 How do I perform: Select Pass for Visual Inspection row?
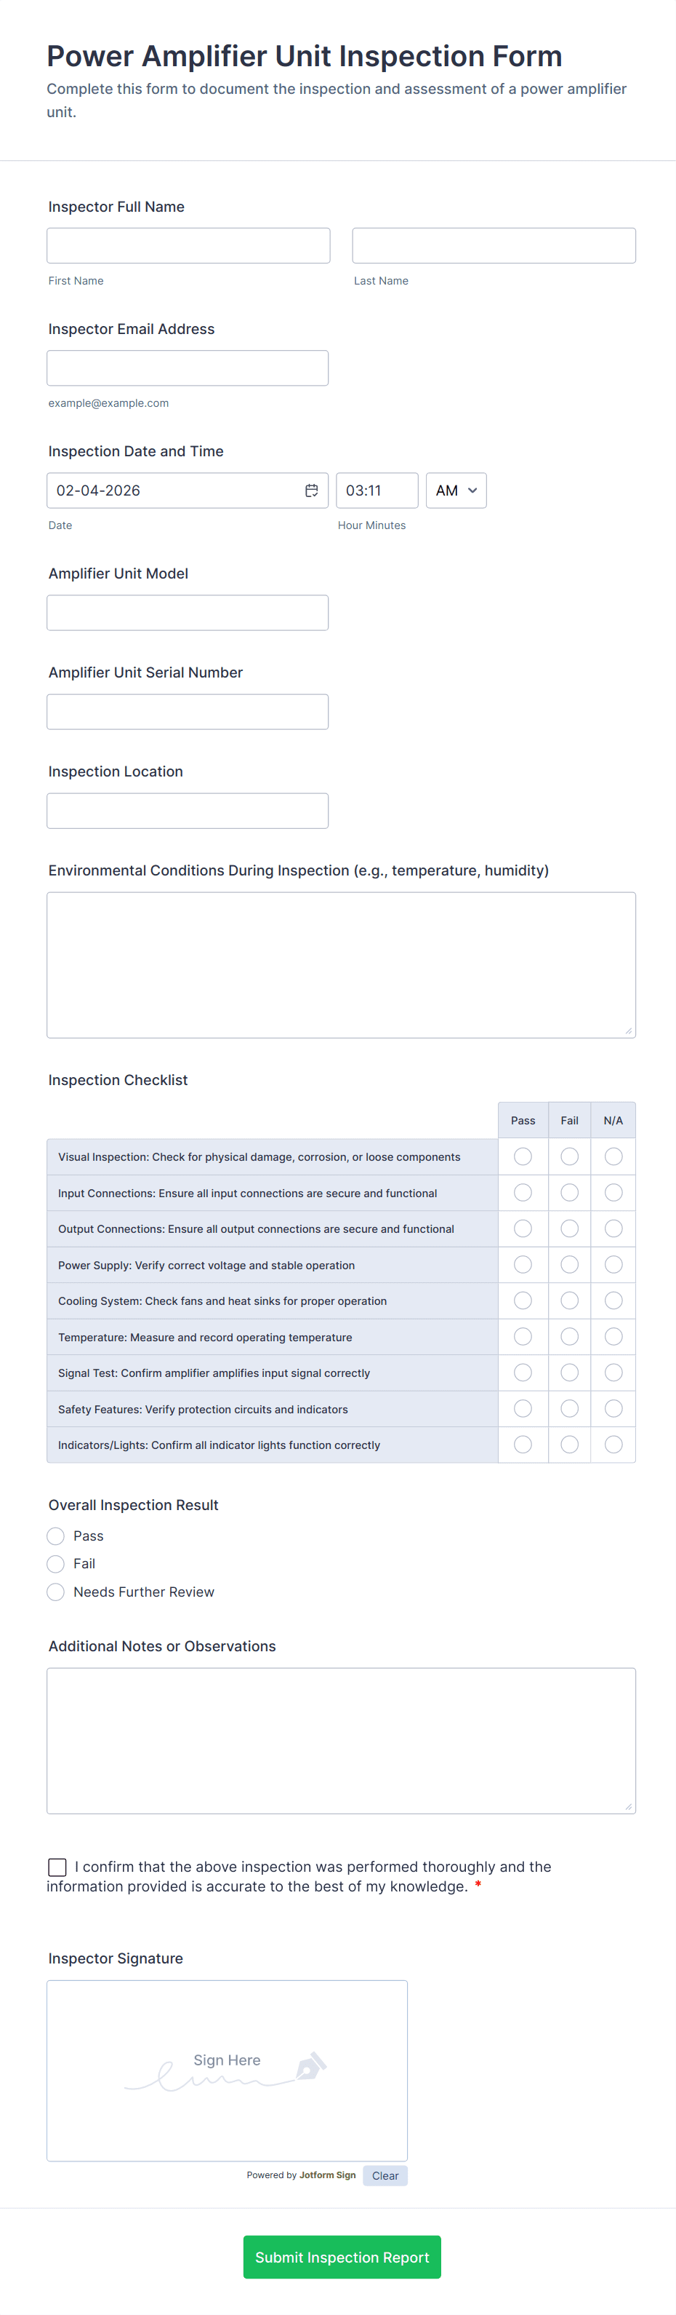(523, 1156)
